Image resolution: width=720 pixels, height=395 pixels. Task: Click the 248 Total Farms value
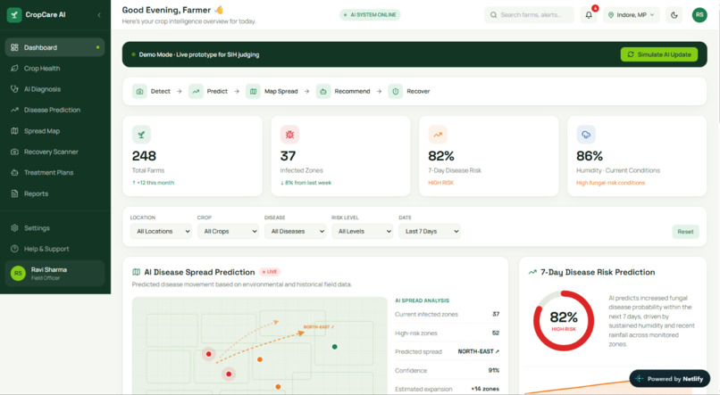click(x=144, y=156)
